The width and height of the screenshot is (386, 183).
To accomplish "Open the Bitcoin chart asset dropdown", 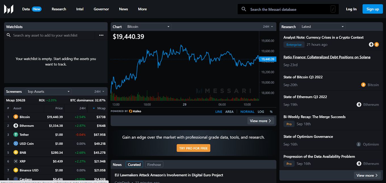I will [x=148, y=27].
